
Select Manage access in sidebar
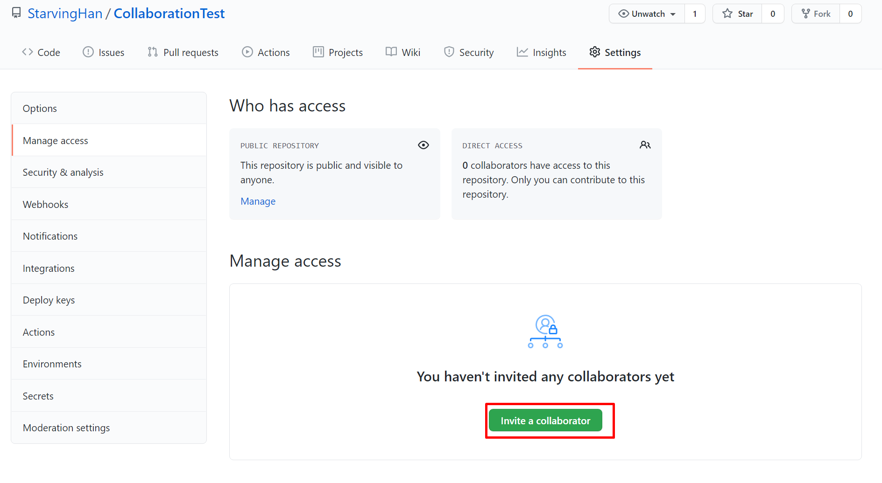tap(109, 140)
